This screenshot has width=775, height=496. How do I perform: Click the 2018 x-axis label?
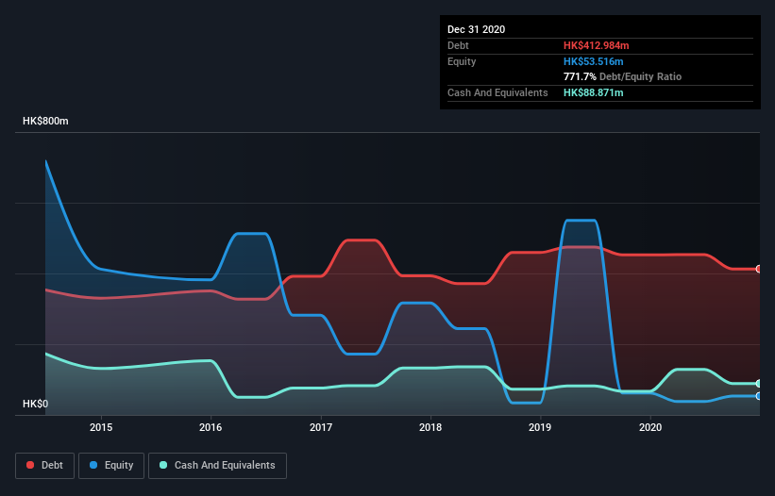point(430,427)
